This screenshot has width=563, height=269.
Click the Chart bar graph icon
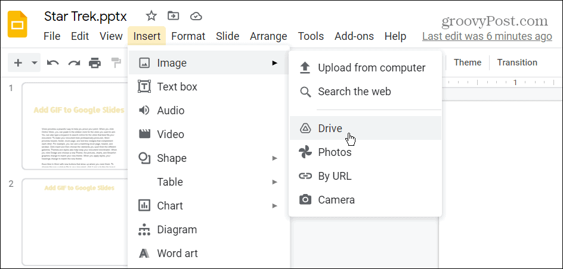point(144,205)
